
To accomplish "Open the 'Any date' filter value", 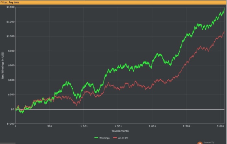I will coord(14,2).
